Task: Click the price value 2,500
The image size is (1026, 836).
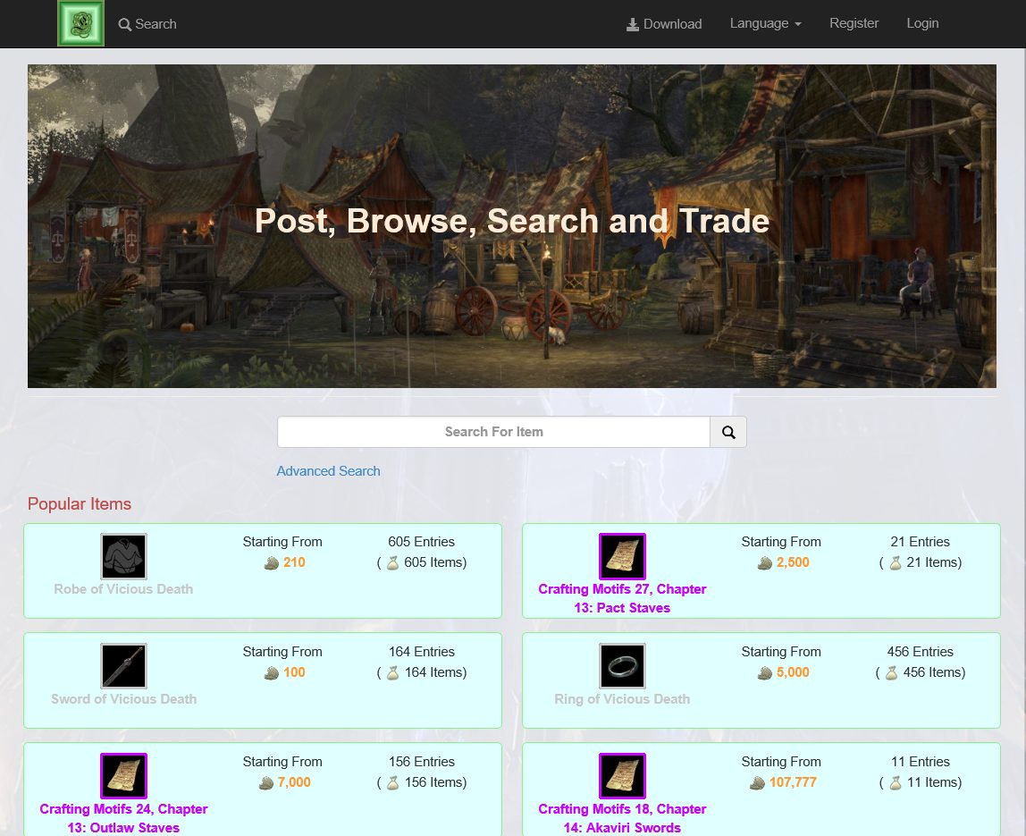Action: coord(793,562)
